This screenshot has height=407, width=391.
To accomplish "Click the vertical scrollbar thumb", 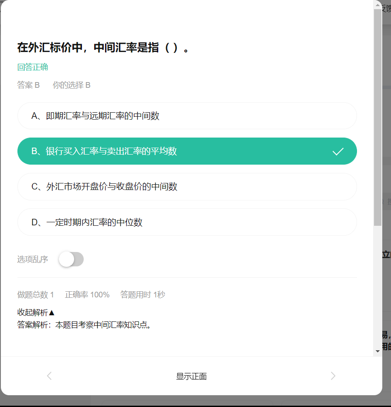I will pyautogui.click(x=377, y=117).
